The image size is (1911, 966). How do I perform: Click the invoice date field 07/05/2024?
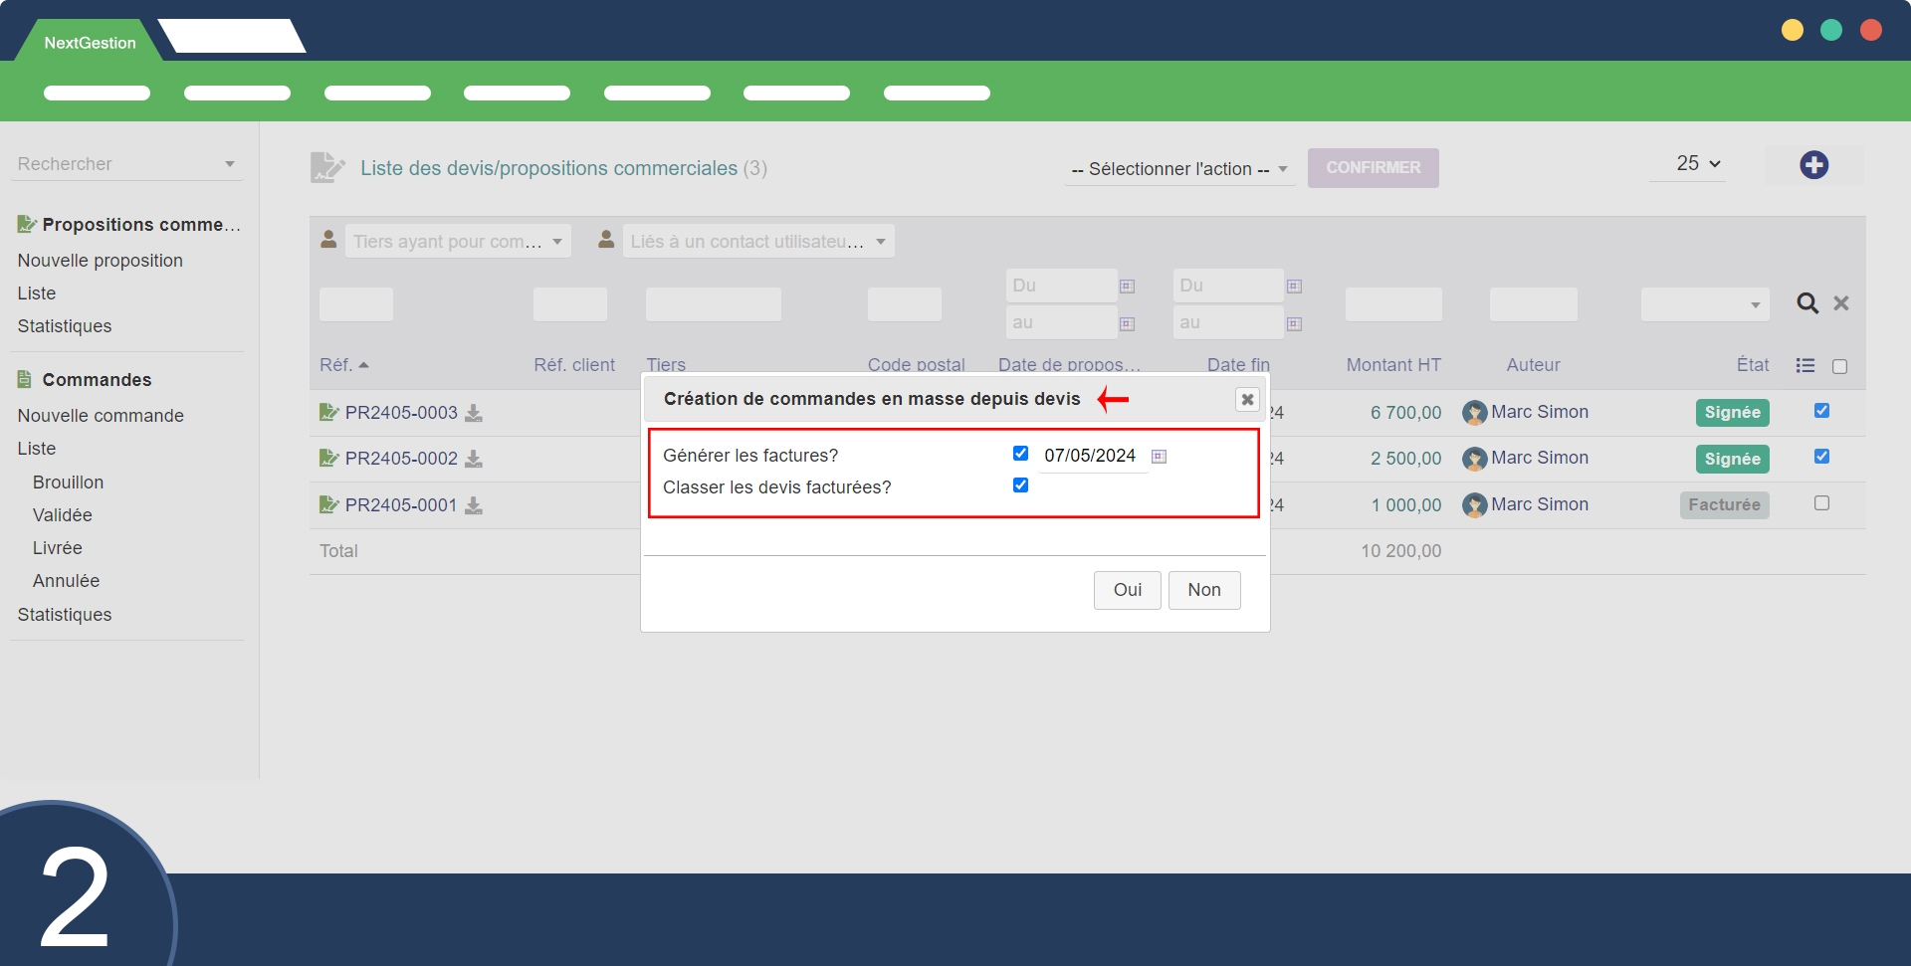tap(1090, 456)
